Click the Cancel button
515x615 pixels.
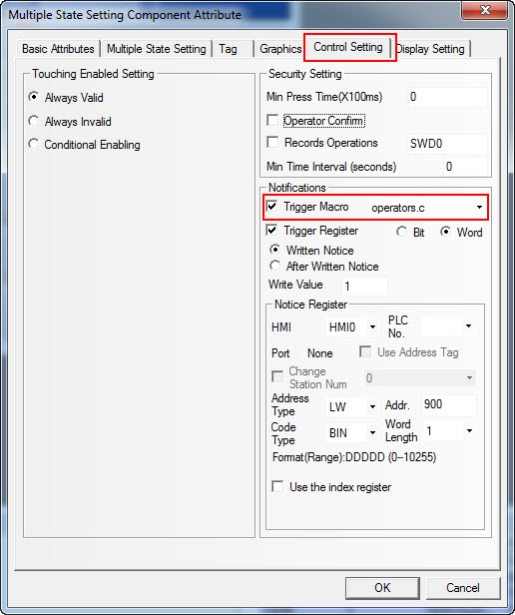463,588
